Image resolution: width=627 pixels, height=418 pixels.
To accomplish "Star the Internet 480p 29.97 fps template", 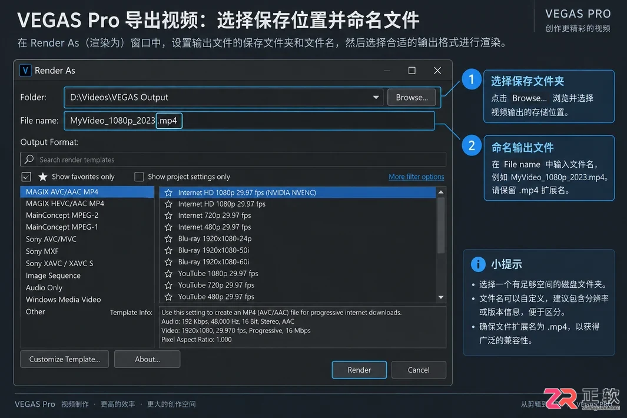I will pyautogui.click(x=168, y=227).
